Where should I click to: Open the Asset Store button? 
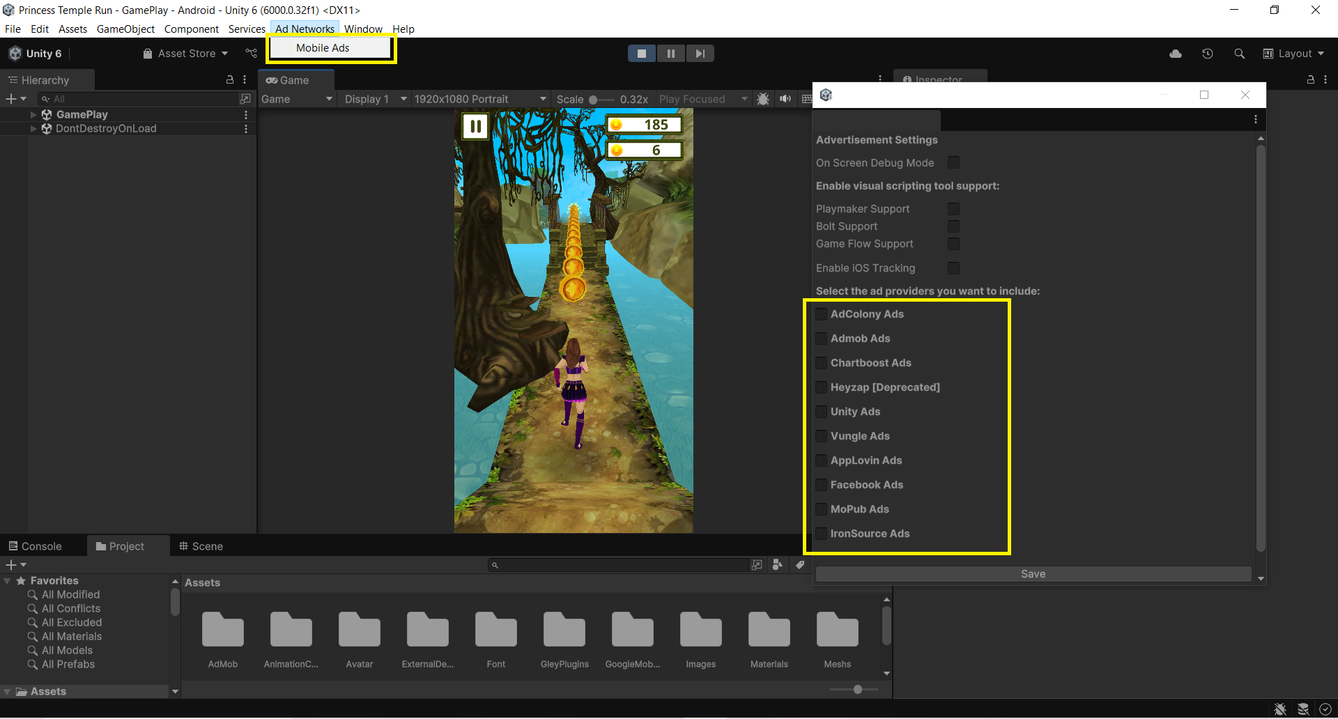pos(185,54)
